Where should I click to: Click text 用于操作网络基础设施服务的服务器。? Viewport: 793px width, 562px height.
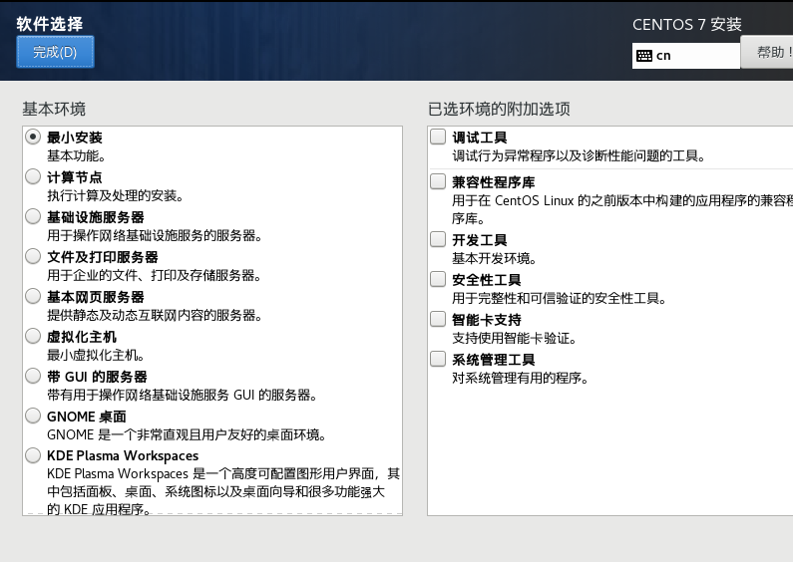[x=155, y=235]
